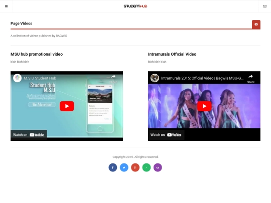Open the hamburger menu icon
The image size is (271, 203).
tap(7, 6)
